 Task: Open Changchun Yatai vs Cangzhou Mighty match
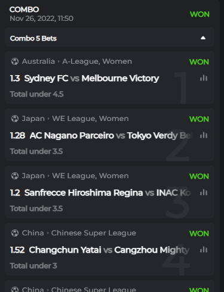tap(109, 250)
